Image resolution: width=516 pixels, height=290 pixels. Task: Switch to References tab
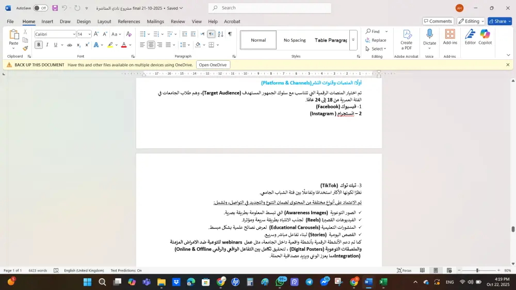[128, 21]
